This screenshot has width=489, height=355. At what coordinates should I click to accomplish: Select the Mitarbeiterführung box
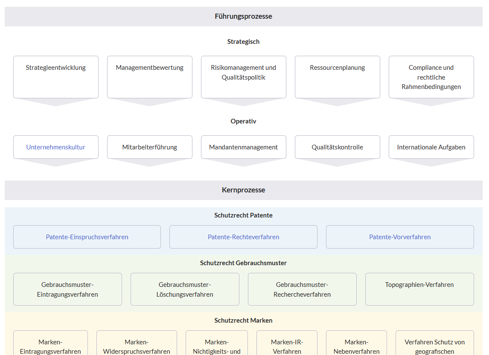click(150, 147)
